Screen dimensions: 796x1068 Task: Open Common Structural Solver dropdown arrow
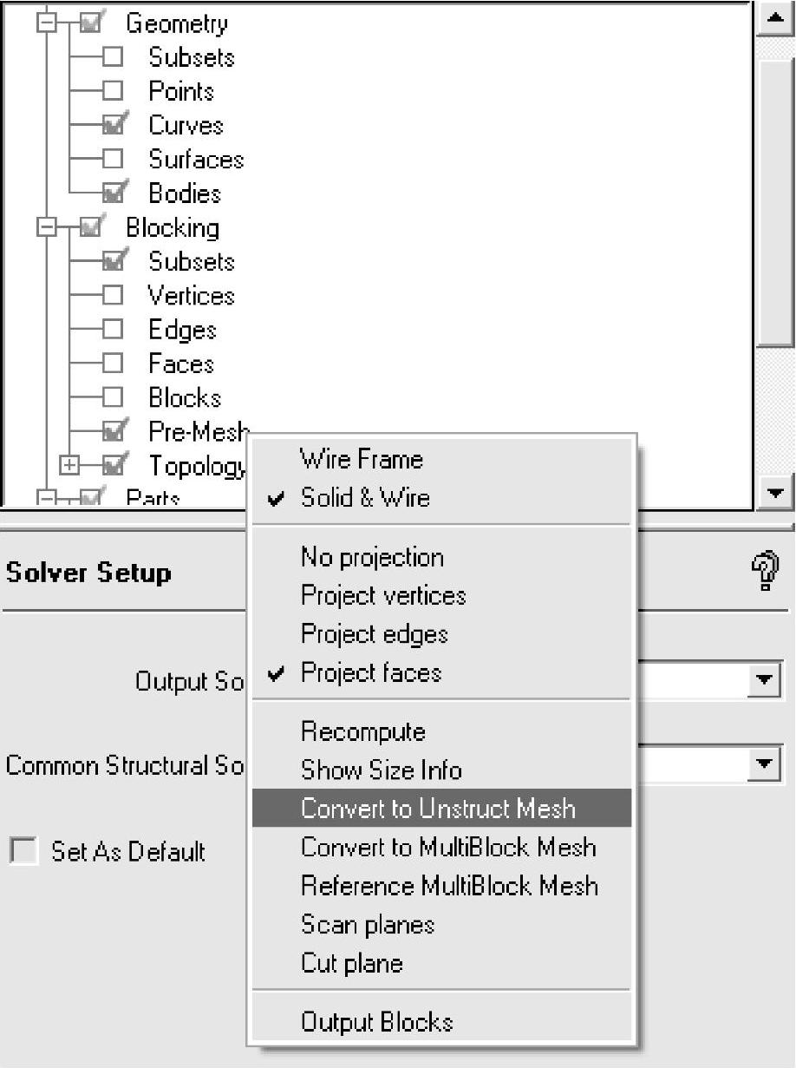point(764,764)
